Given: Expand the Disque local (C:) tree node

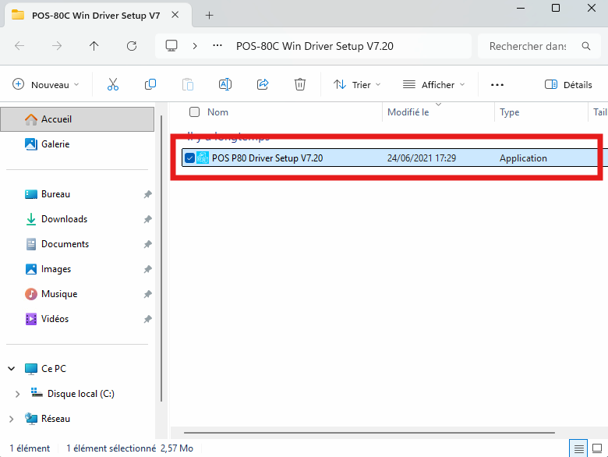Looking at the screenshot, I should [x=19, y=394].
